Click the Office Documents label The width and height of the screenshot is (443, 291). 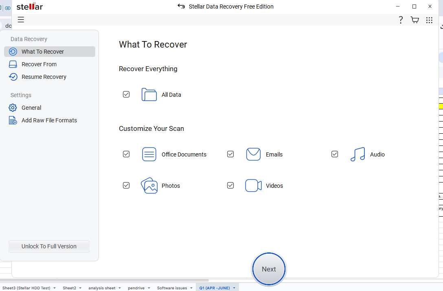(184, 154)
